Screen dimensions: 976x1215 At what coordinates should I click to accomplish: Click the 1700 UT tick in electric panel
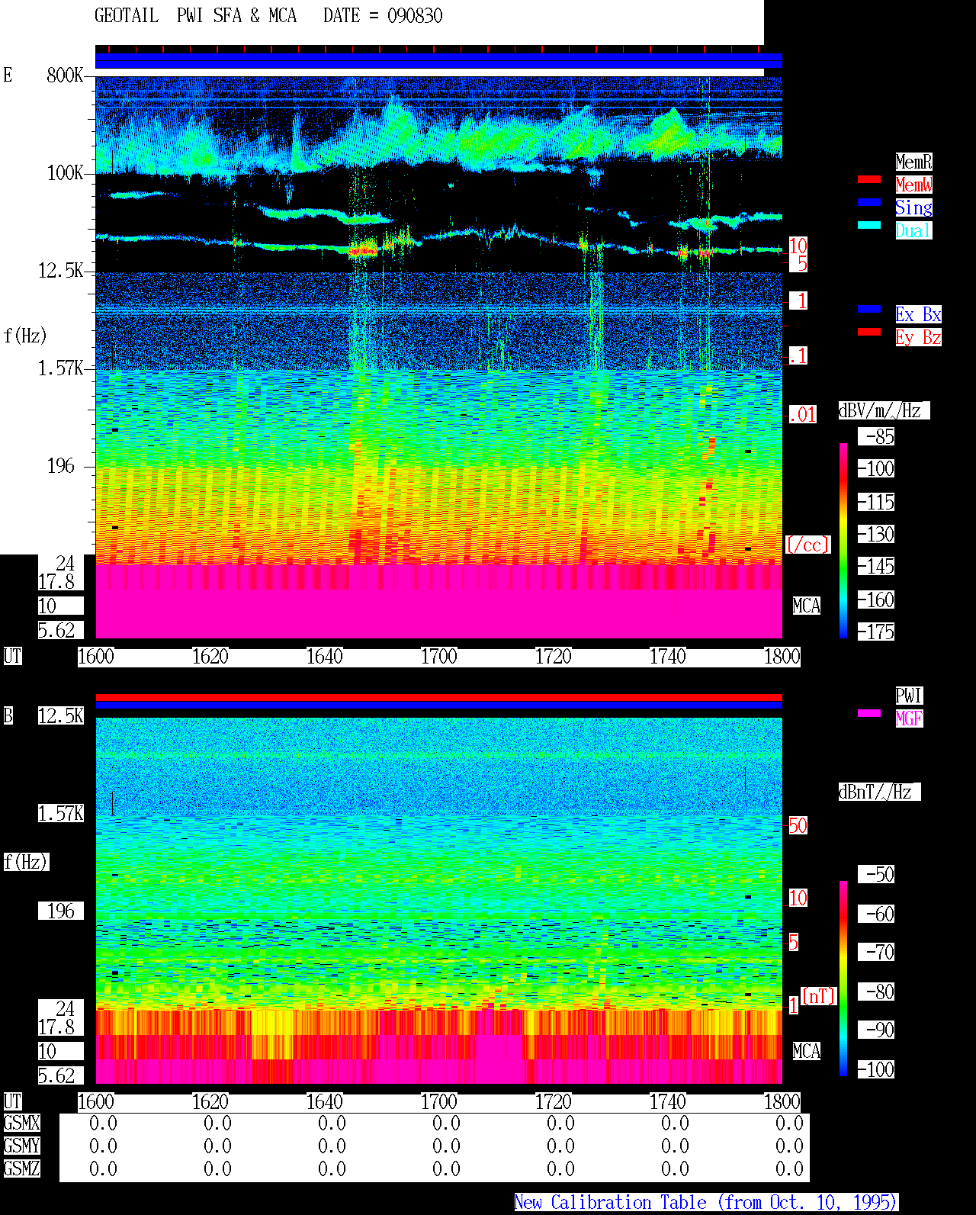[438, 657]
